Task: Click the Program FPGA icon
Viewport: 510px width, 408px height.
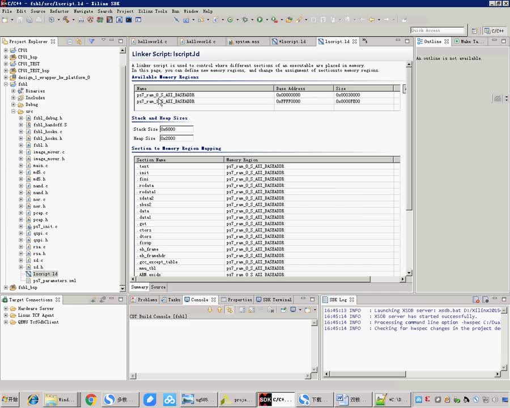Action: (100, 20)
